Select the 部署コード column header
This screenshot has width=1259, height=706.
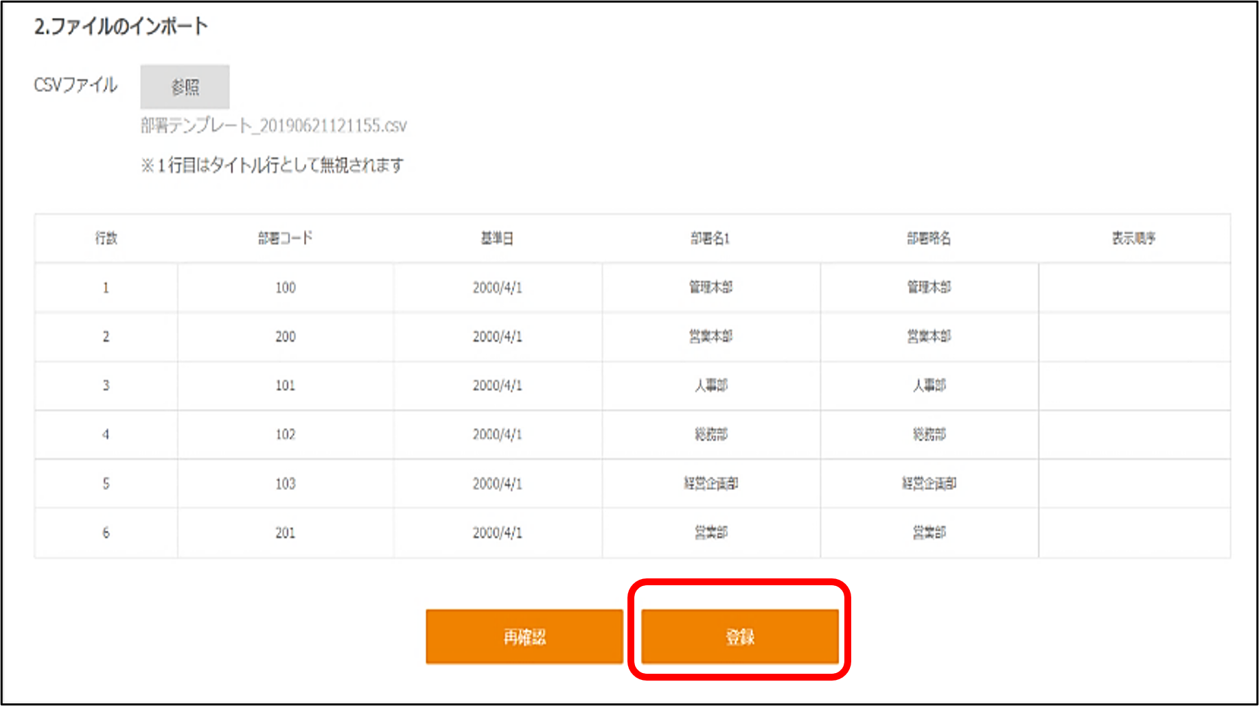pos(285,238)
